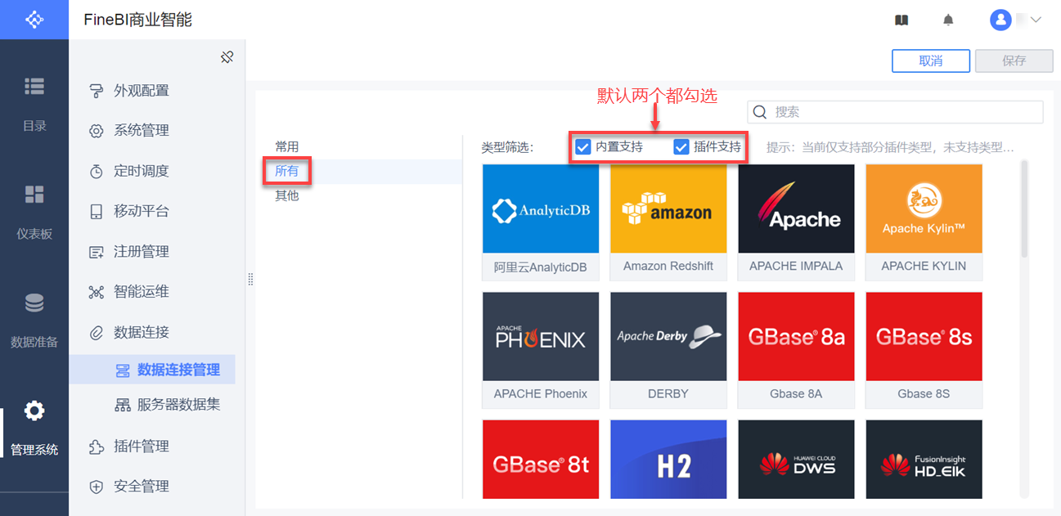Select the 常用 category tab

[286, 147]
